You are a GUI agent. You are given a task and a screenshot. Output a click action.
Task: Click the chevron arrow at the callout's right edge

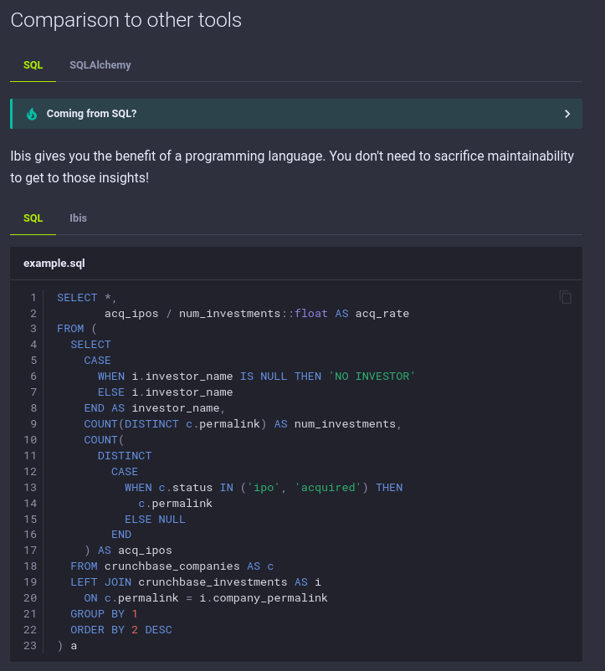pos(567,113)
